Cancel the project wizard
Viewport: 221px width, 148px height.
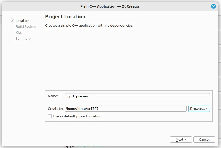click(x=204, y=139)
